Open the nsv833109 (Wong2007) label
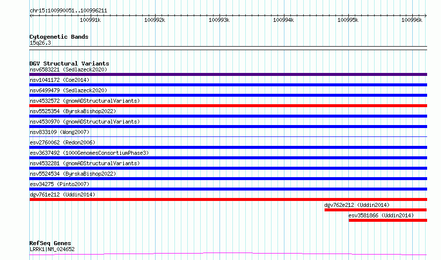The width and height of the screenshot is (441, 260). 59,132
